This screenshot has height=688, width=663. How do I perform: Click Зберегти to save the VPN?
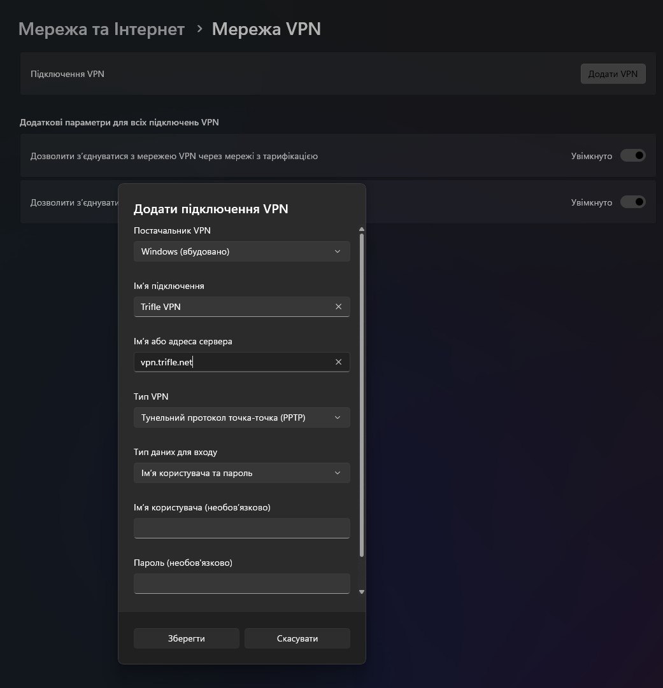[187, 638]
